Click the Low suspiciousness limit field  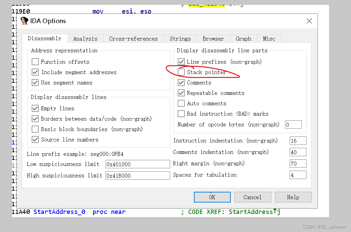pos(138,164)
